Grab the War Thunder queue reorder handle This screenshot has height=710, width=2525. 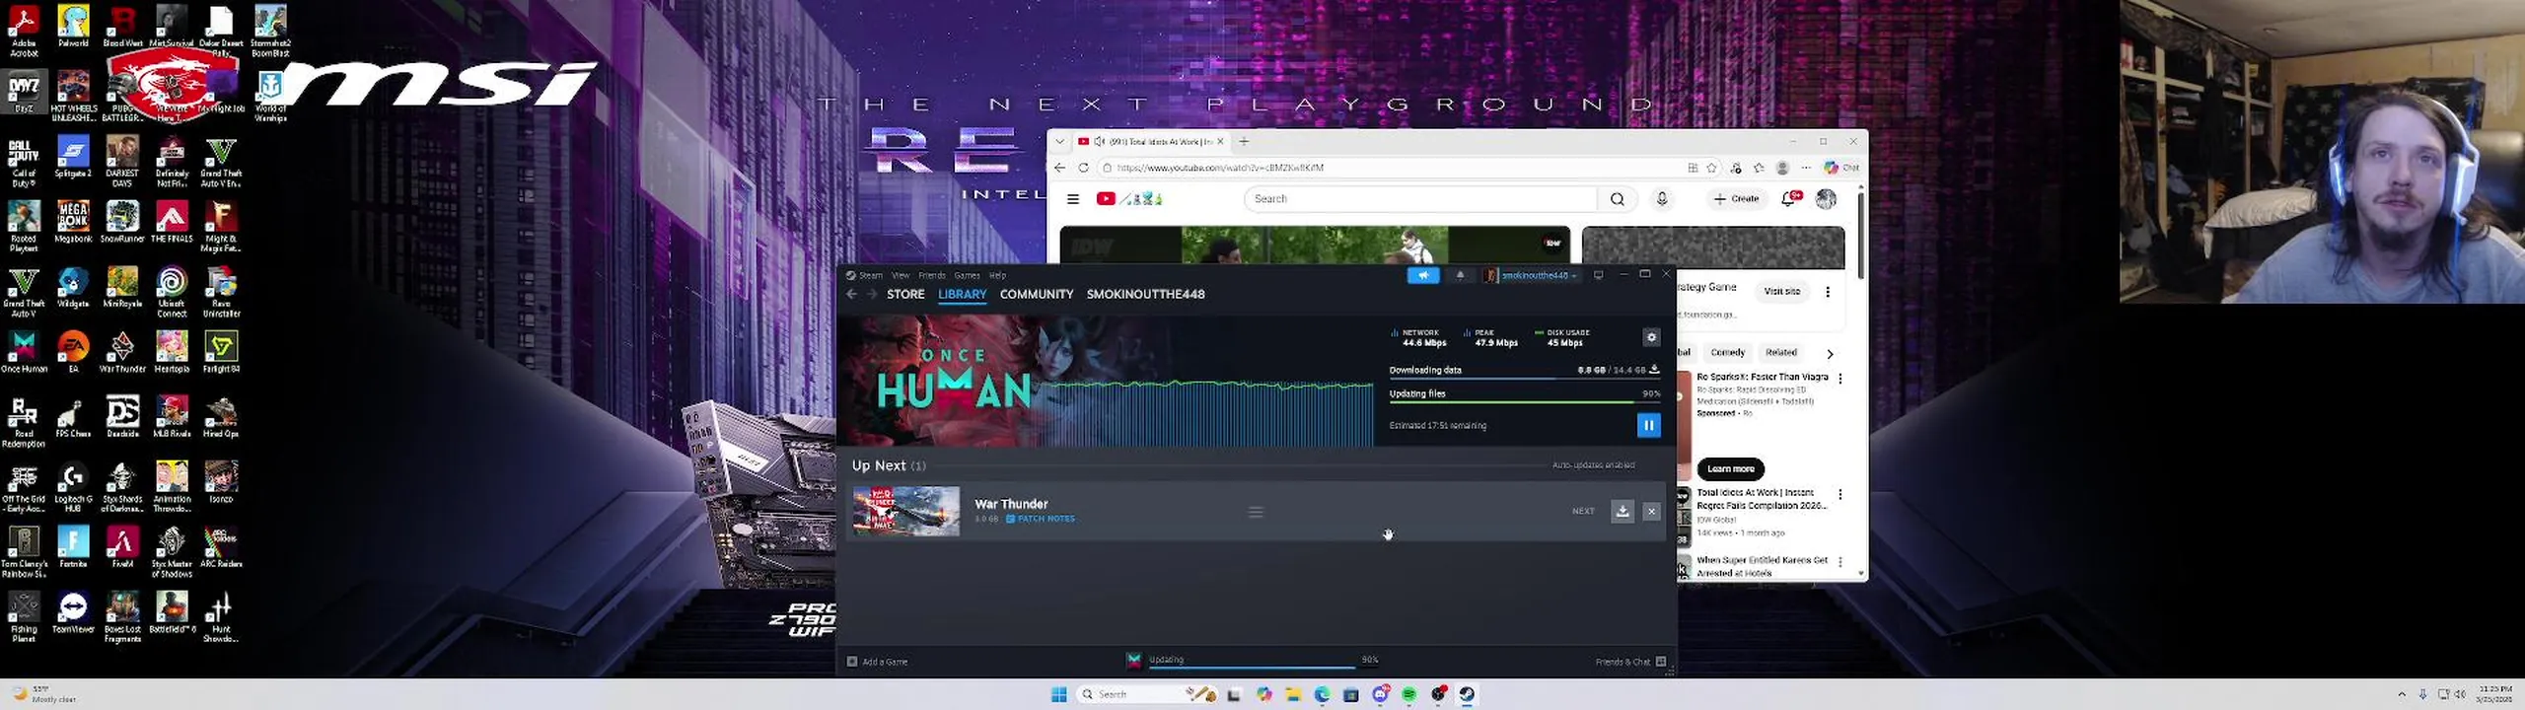(1256, 512)
